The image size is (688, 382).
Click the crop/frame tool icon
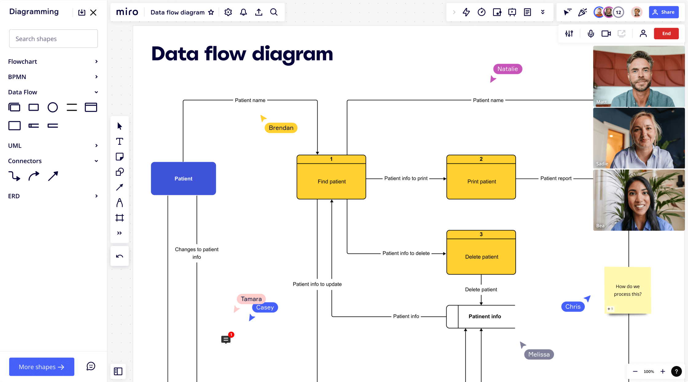119,218
